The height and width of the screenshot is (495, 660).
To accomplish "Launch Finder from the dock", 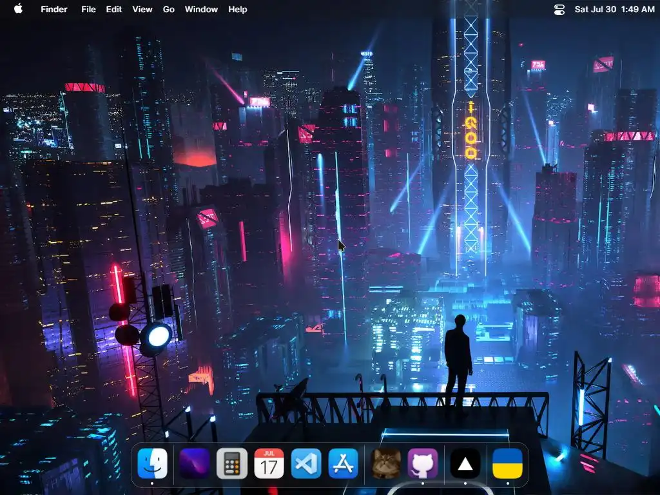I will pos(152,463).
